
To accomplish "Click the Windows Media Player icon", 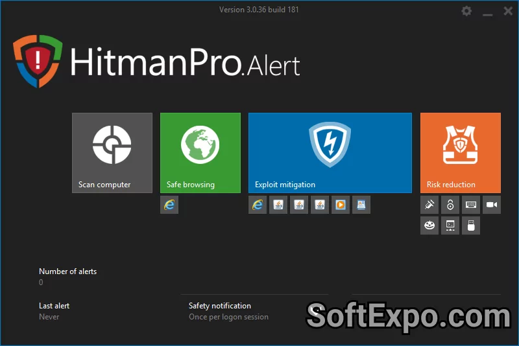I will (x=341, y=205).
